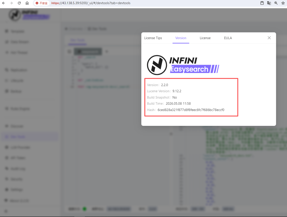Click the hash string starting with 6ced828a
The height and width of the screenshot is (217, 287).
coord(191,110)
